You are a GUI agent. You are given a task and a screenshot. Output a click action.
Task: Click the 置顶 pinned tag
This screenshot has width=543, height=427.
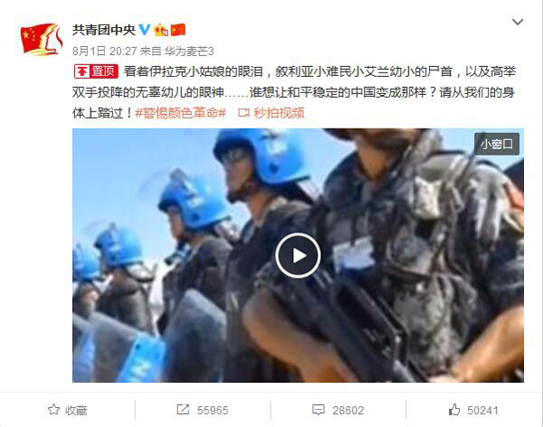(96, 71)
